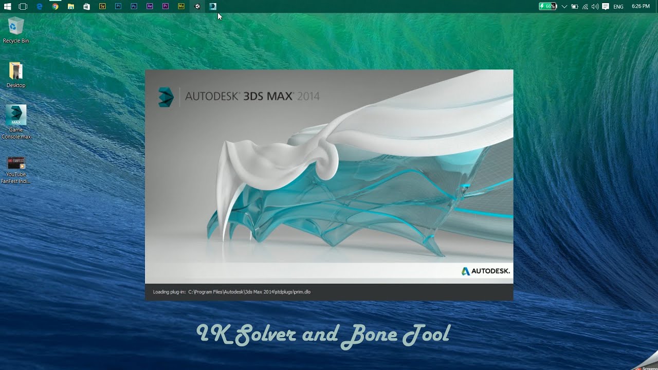Image resolution: width=658 pixels, height=370 pixels.
Task: Click the green 66% battery indicator
Action: pos(547,7)
